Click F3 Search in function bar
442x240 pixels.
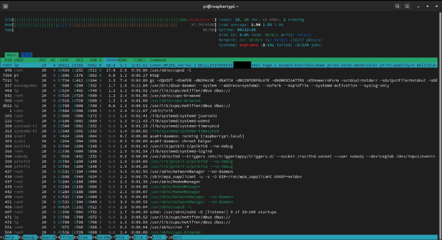(x=49, y=237)
